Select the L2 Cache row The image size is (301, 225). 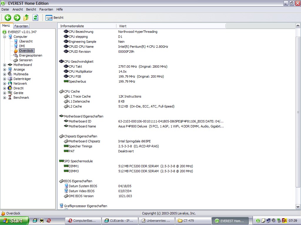(x=142, y=106)
